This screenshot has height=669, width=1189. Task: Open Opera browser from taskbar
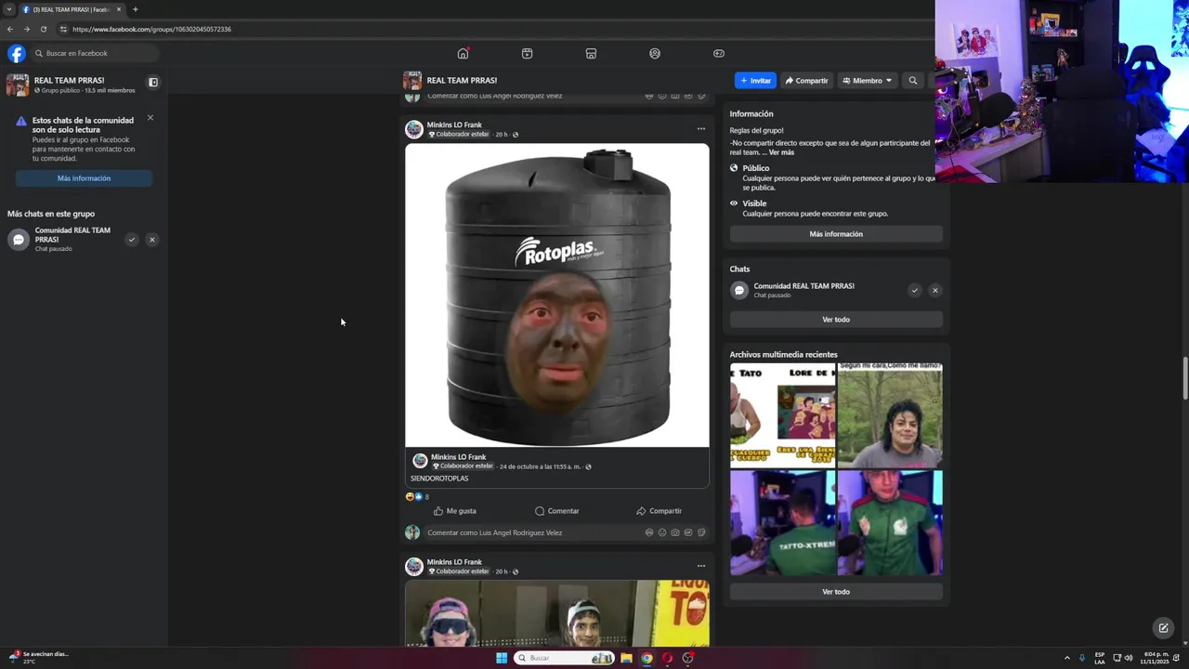(667, 658)
